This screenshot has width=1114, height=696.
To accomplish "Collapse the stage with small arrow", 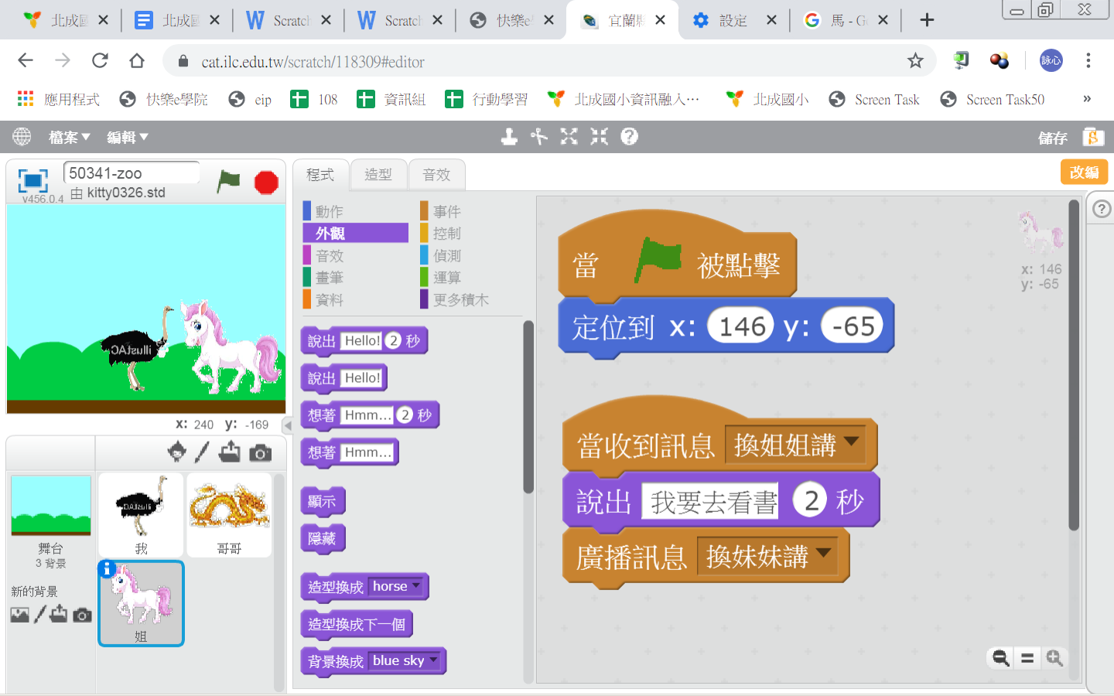I will [x=287, y=425].
